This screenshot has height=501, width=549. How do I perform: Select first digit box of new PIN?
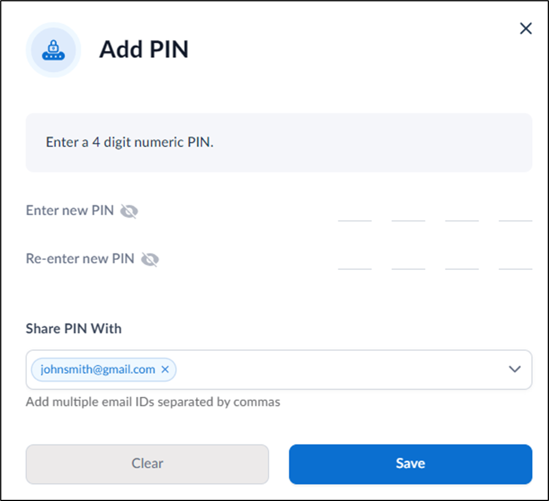click(355, 212)
